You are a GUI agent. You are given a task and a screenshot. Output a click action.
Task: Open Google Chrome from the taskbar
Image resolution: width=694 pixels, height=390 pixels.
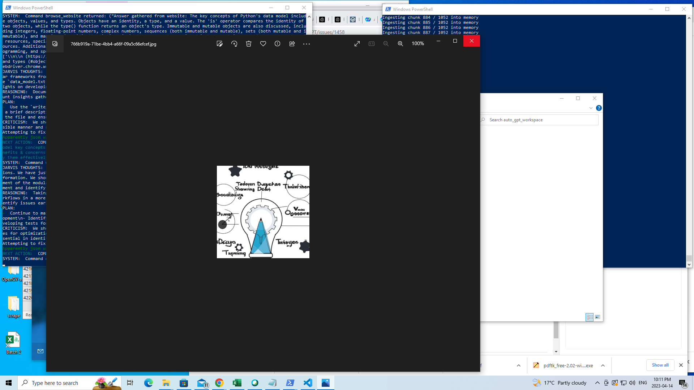[x=219, y=383]
